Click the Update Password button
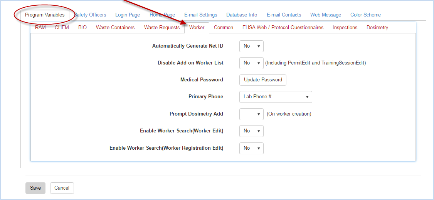The width and height of the screenshot is (434, 200). (263, 80)
